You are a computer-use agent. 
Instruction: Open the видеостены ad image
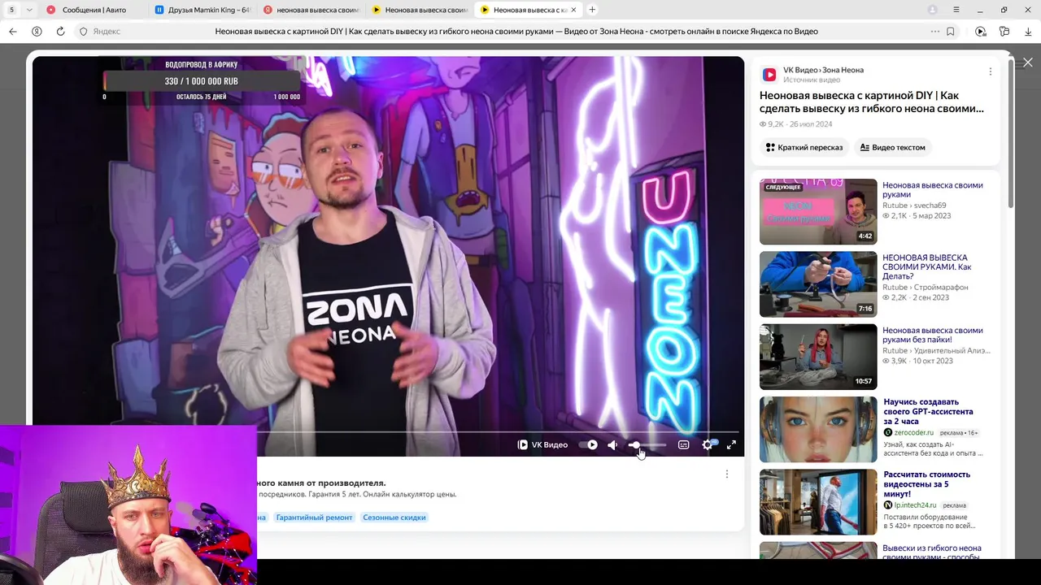[818, 501]
